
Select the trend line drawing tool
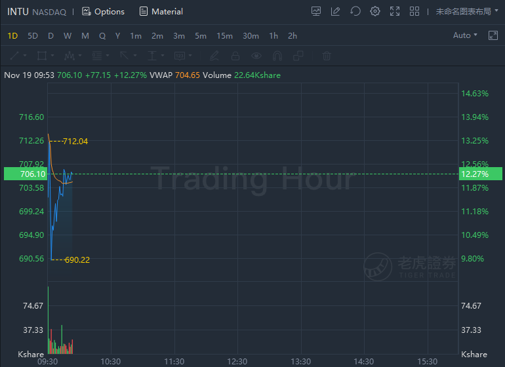click(x=14, y=56)
